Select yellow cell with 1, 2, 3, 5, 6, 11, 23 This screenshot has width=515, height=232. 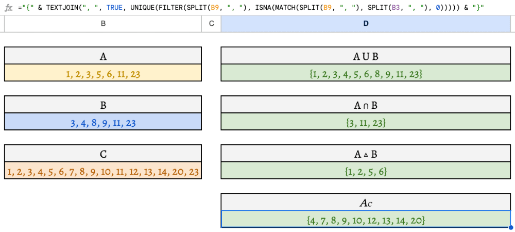coord(103,73)
